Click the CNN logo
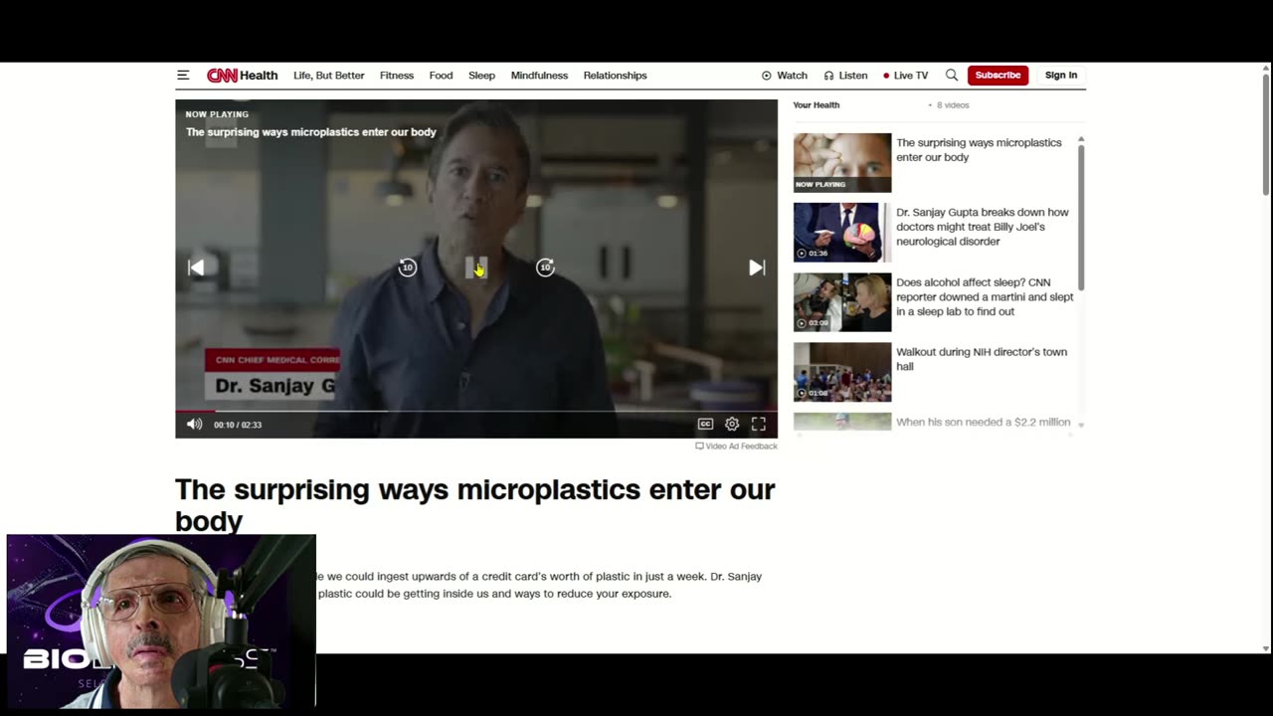1273x716 pixels. click(222, 76)
